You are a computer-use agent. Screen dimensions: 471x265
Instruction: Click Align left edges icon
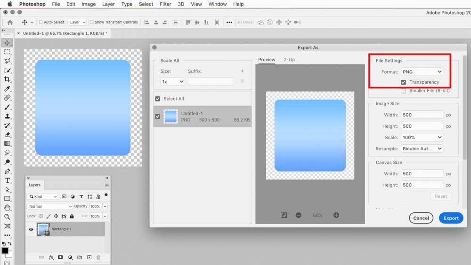[x=147, y=22]
